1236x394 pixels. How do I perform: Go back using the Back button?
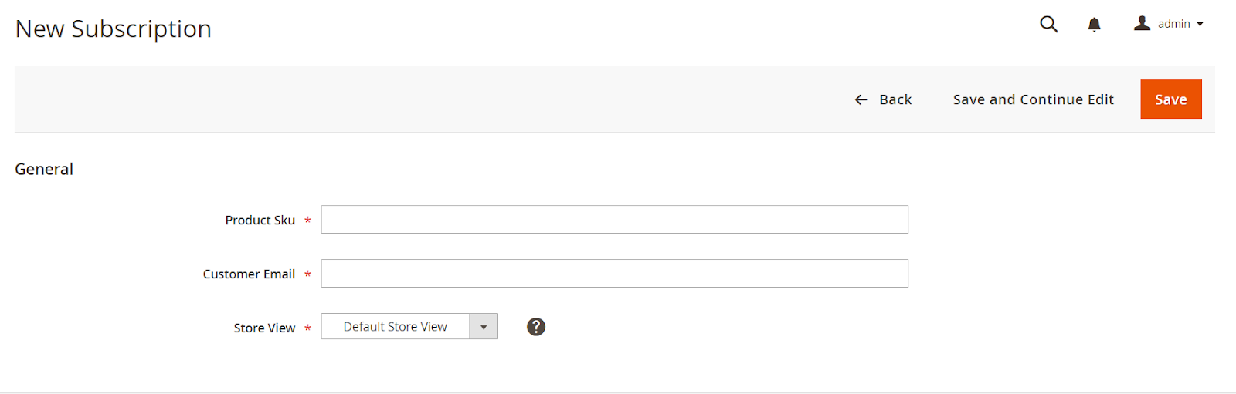coord(895,99)
